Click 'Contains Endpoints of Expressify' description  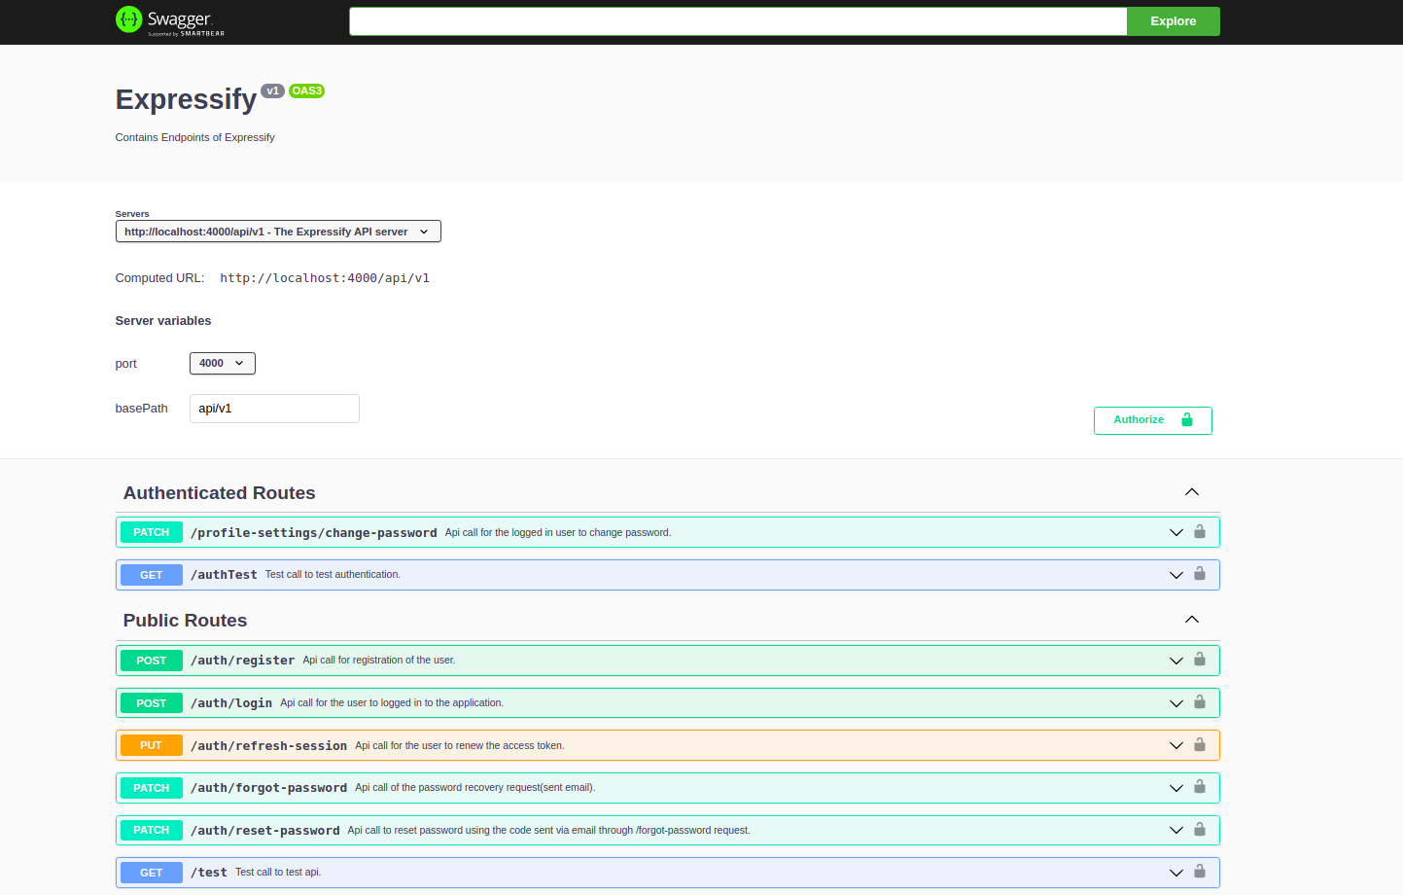pos(195,137)
